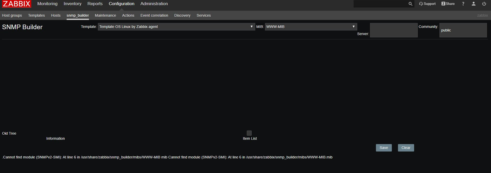Go to Services submenu
The height and width of the screenshot is (173, 491).
(x=204, y=15)
